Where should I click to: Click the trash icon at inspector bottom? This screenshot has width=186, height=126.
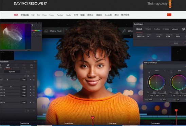(28, 111)
